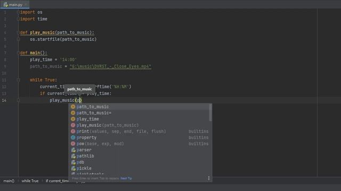
Task: Click parameter icon beside path_to_music= suggestion
Action: pos(73,113)
